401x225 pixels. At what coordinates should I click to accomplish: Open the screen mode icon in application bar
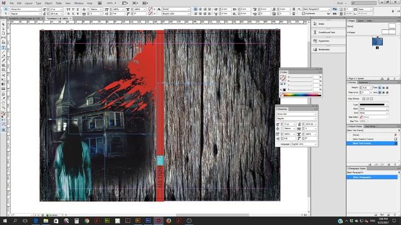135,3
